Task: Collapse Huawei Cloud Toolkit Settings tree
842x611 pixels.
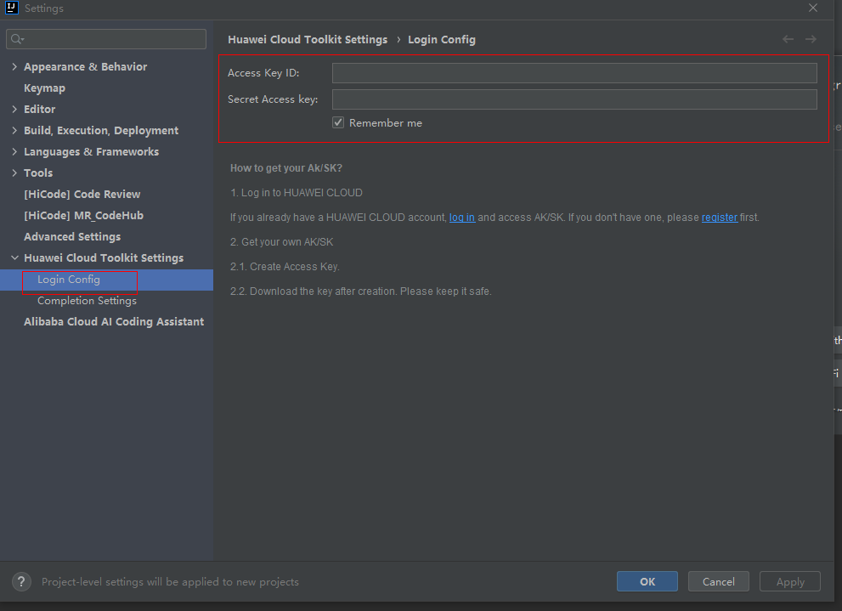Action: [x=14, y=257]
